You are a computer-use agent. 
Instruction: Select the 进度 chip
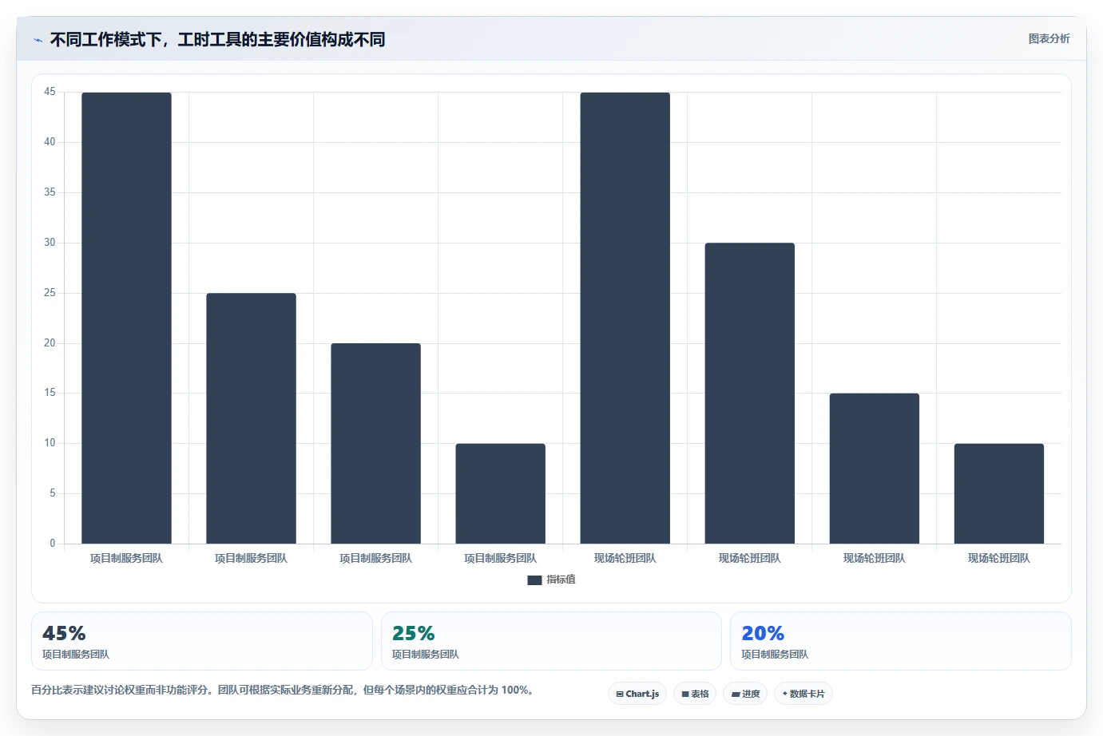[745, 694]
